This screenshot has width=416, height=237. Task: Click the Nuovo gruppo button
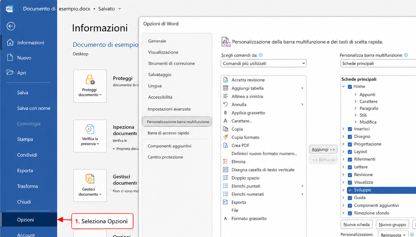[x=392, y=225]
